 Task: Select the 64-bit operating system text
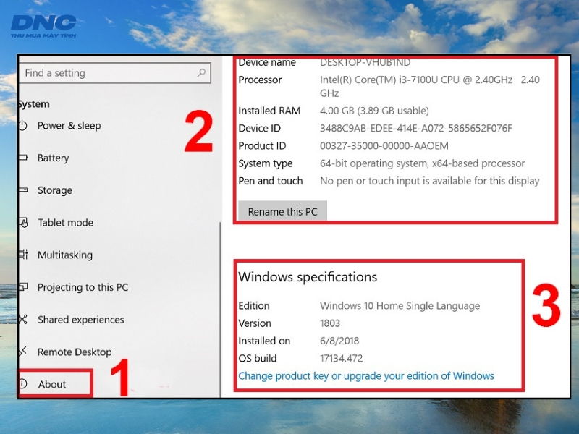[422, 163]
